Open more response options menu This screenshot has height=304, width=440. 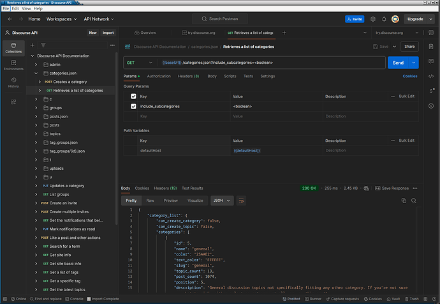pos(415,188)
